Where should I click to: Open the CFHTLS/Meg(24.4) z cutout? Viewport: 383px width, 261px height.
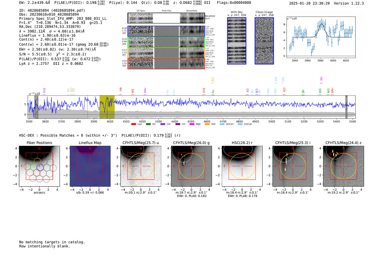[343, 166]
